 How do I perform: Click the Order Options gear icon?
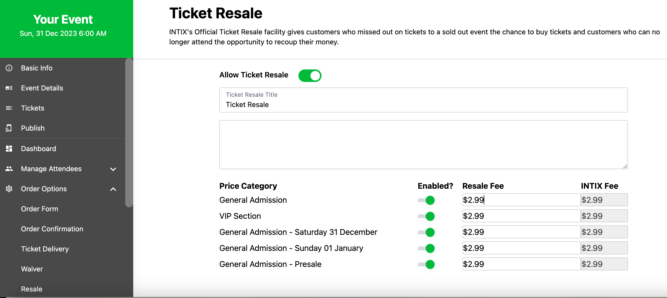point(9,189)
